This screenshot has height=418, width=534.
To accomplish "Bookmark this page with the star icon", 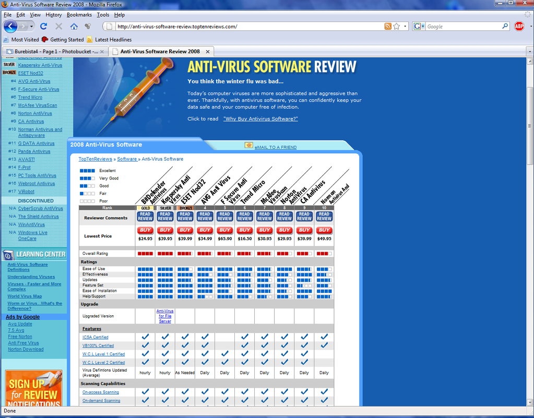I will pos(396,26).
